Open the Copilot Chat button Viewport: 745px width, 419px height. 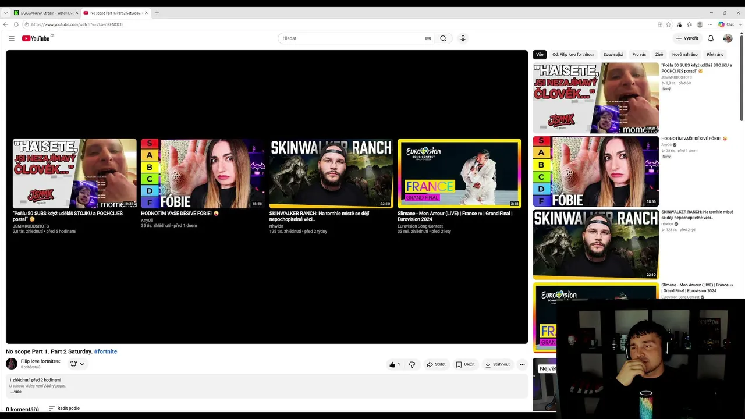tap(726, 24)
